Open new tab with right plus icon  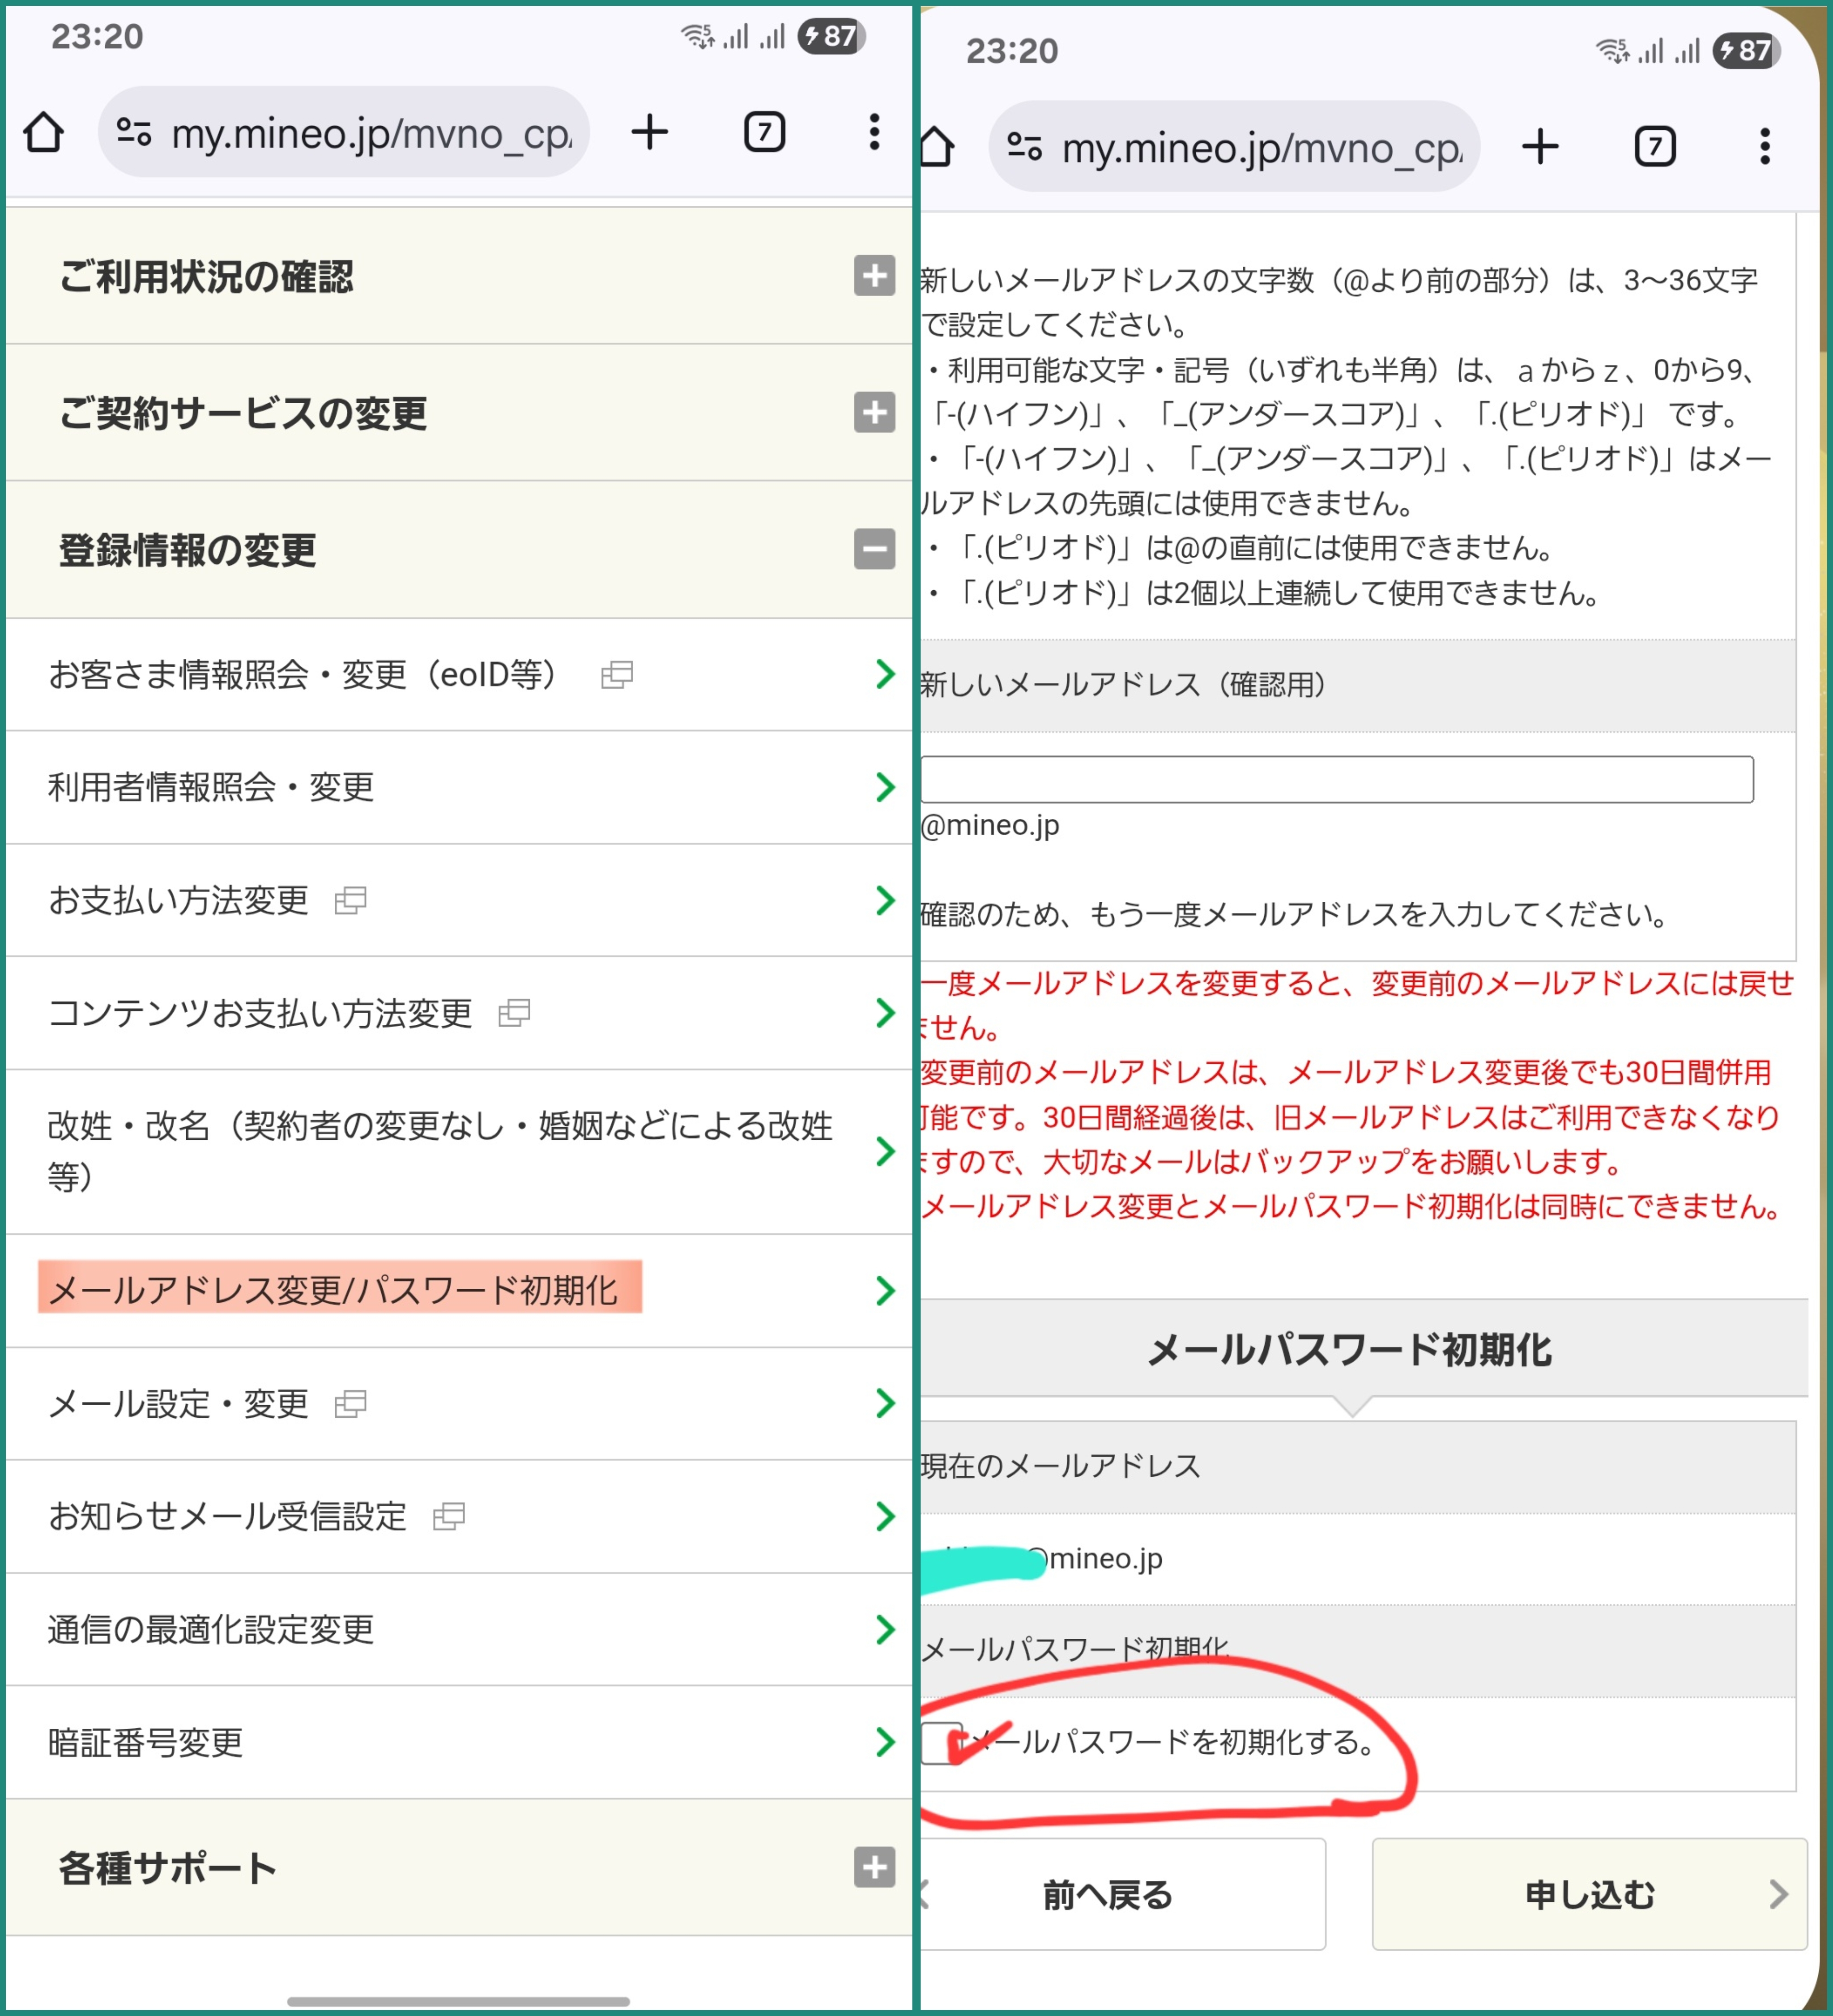(1540, 147)
